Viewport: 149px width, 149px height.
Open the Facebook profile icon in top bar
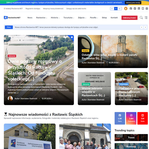pos(131,9)
